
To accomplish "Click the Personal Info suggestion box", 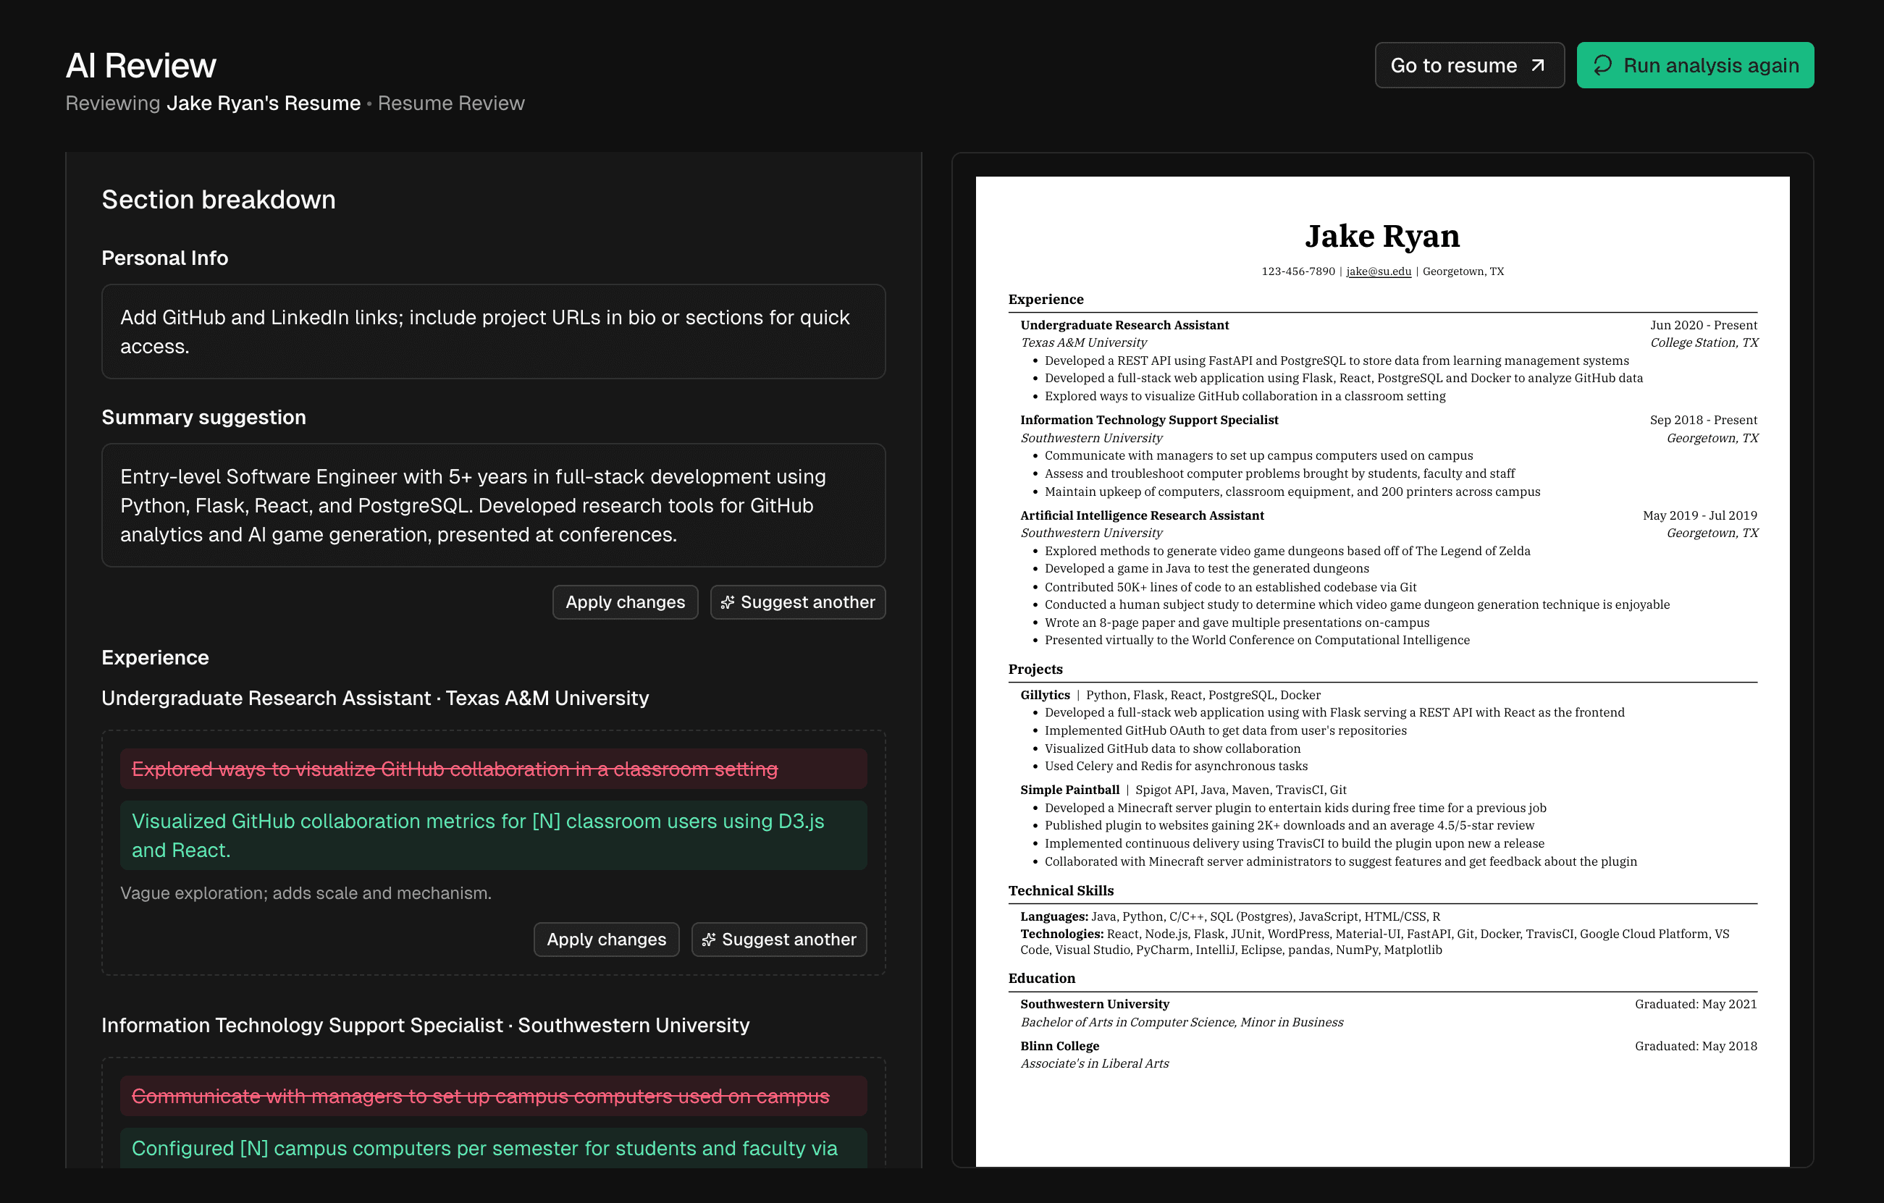I will pyautogui.click(x=494, y=332).
